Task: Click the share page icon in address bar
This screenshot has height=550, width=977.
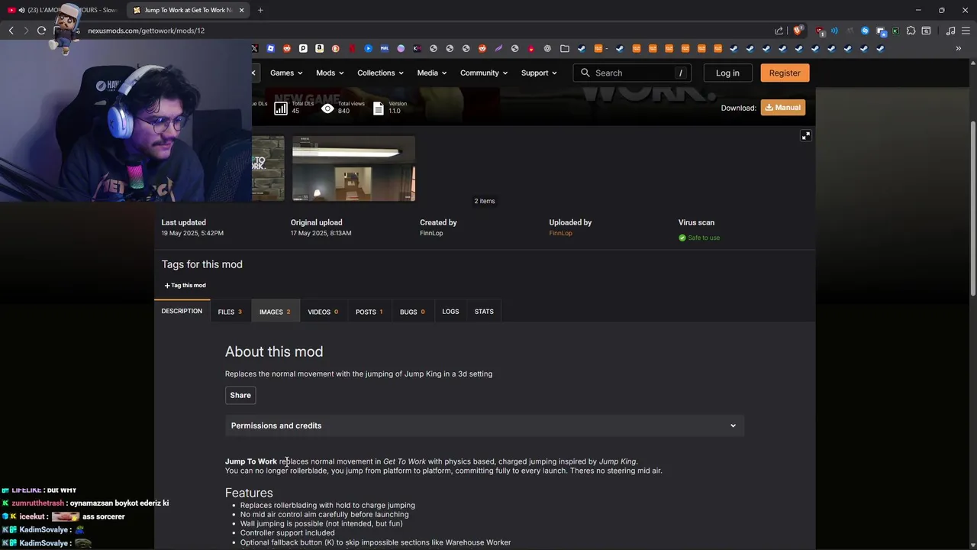Action: pyautogui.click(x=779, y=31)
